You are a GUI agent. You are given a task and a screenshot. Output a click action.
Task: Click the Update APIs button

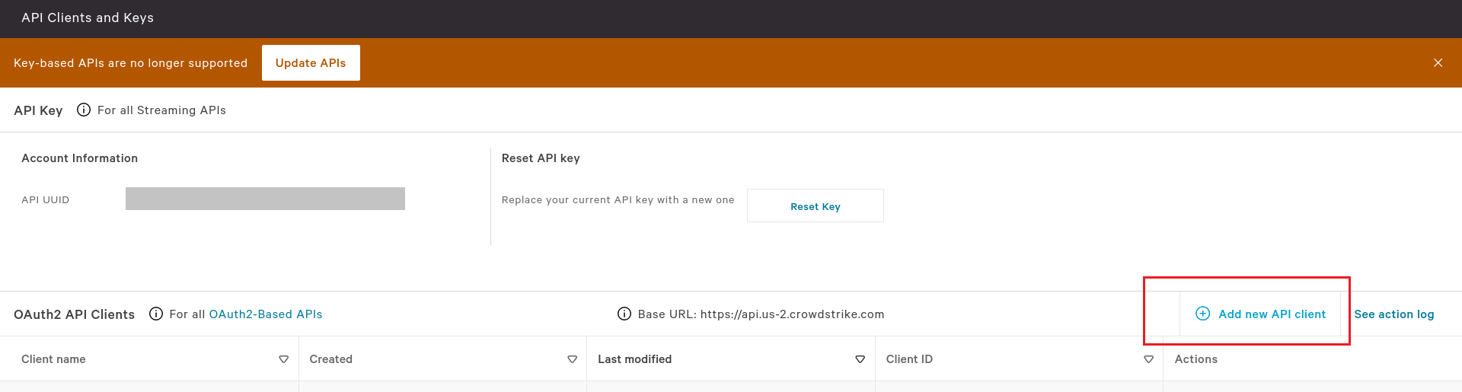tap(311, 62)
